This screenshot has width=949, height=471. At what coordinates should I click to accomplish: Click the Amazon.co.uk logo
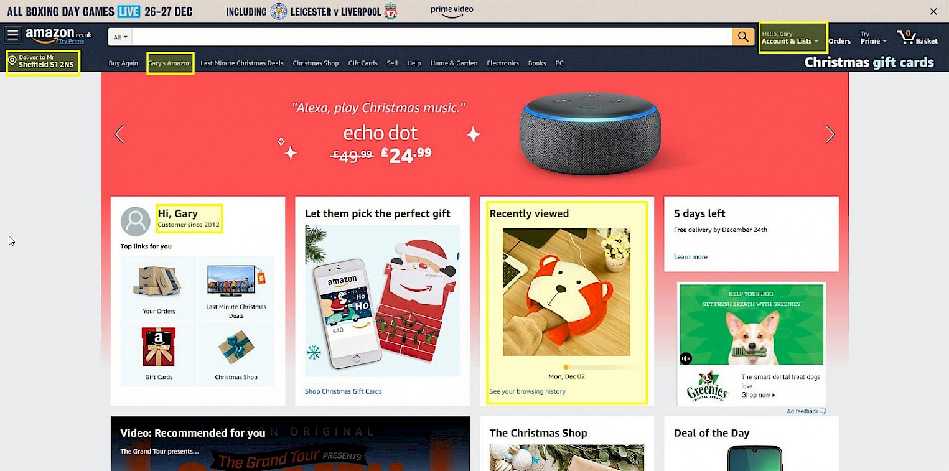58,36
